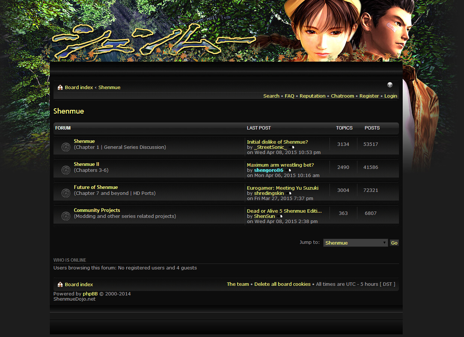Open the Reputation link
464x337 pixels.
click(312, 96)
